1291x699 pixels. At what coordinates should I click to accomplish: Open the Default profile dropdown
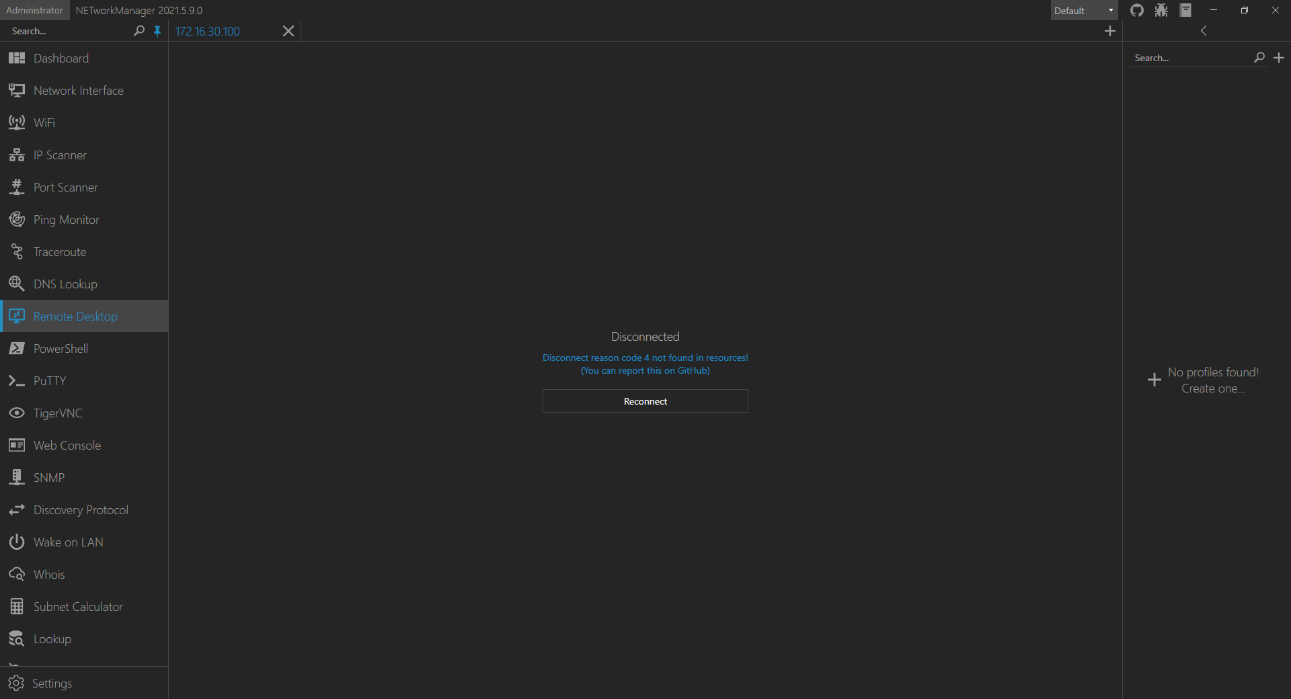(x=1083, y=10)
